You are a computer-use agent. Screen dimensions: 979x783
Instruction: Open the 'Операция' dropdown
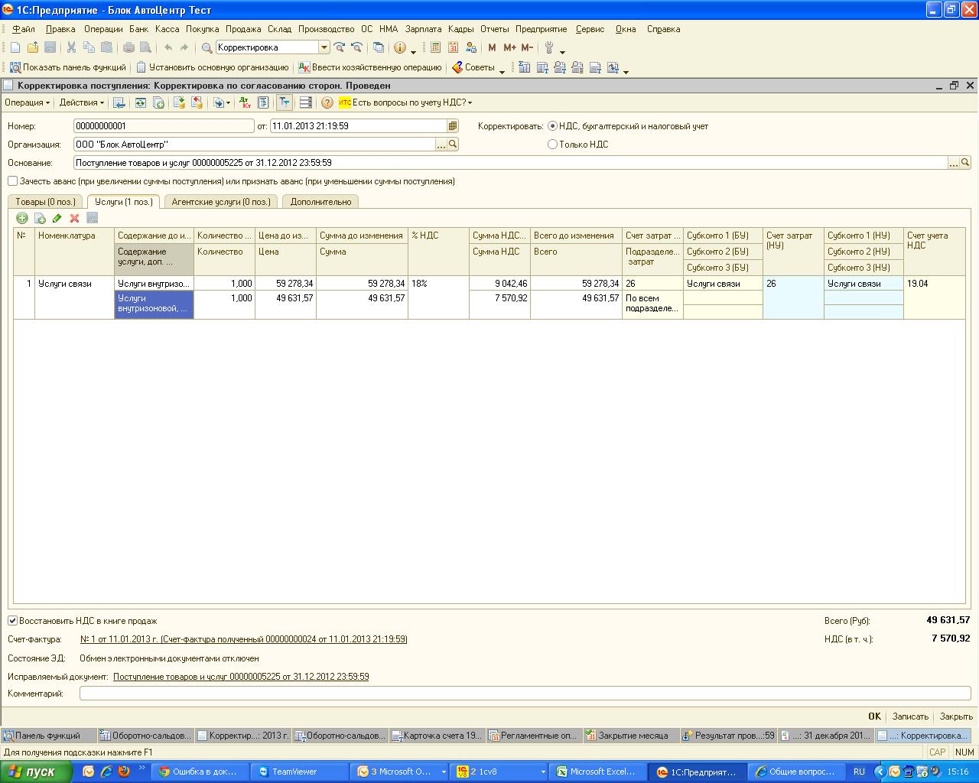[28, 102]
